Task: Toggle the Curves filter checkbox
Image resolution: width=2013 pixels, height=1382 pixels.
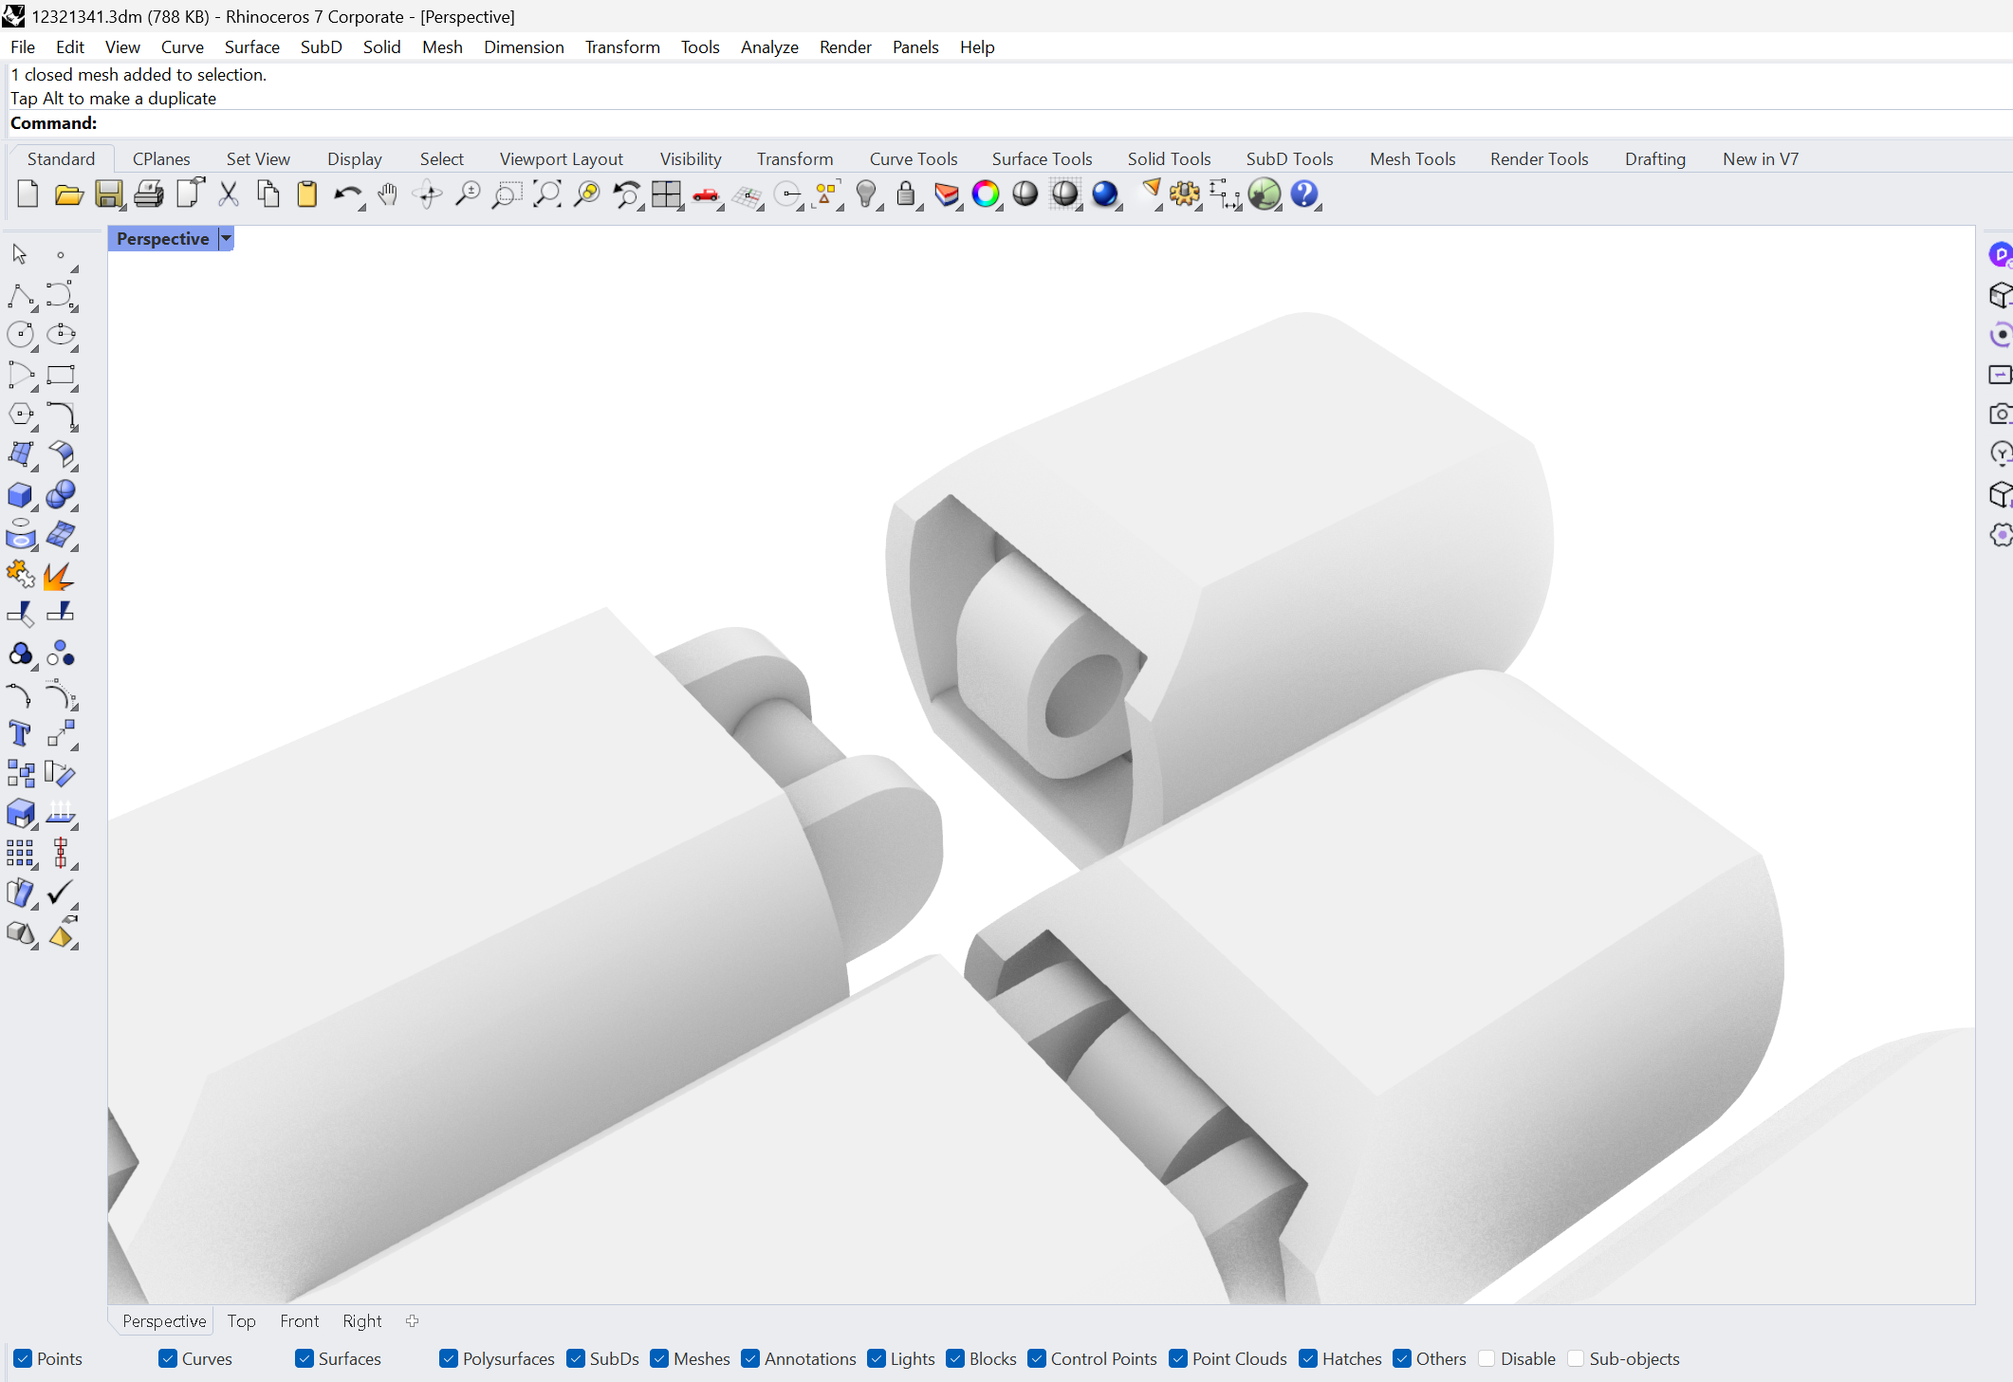Action: pos(168,1358)
